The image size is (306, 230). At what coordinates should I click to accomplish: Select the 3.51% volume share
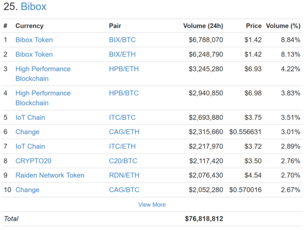coord(291,117)
